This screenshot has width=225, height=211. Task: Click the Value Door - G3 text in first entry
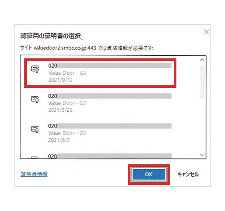(x=67, y=73)
